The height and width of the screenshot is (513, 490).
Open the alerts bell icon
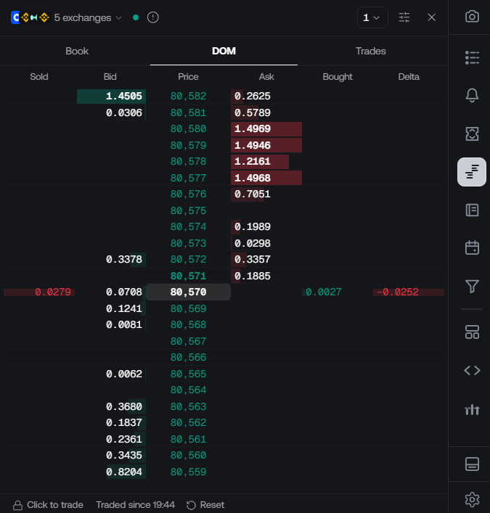pyautogui.click(x=472, y=95)
